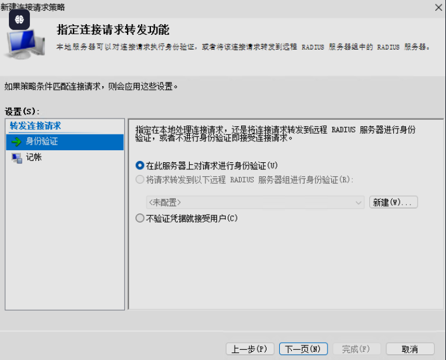
Task: Click the computers icon beside 记帐
Action: (16, 158)
